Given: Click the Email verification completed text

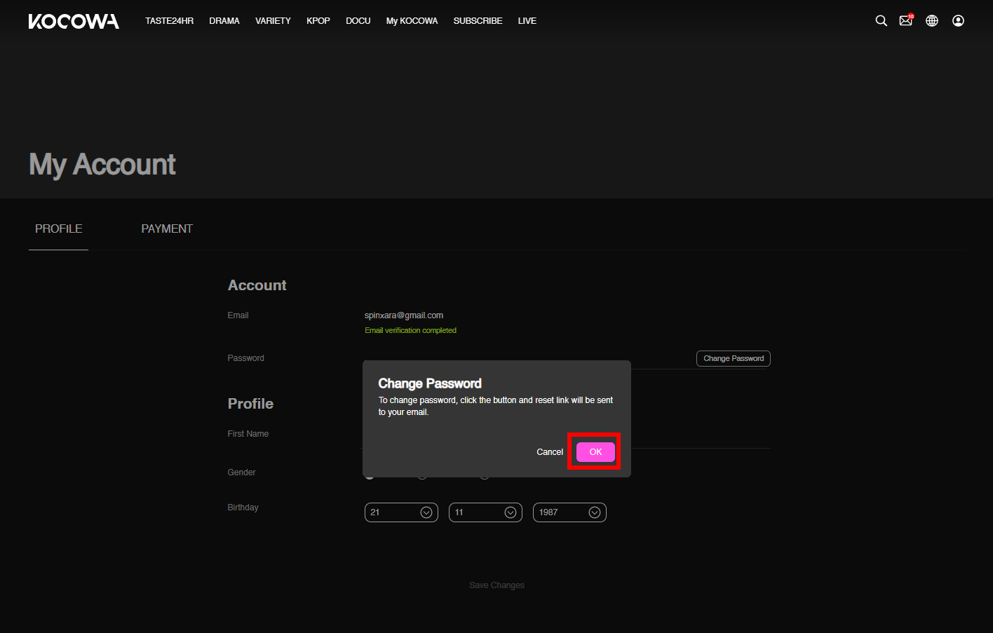Looking at the screenshot, I should tap(410, 330).
